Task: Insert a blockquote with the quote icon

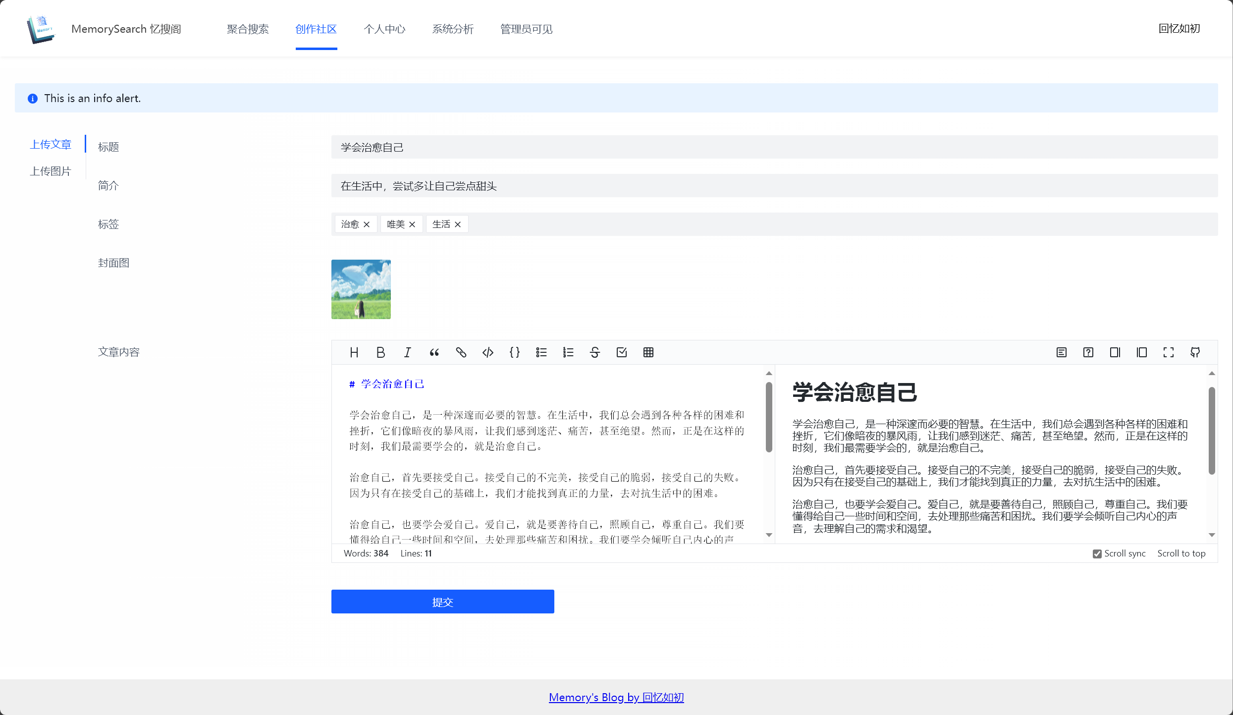Action: [x=434, y=352]
